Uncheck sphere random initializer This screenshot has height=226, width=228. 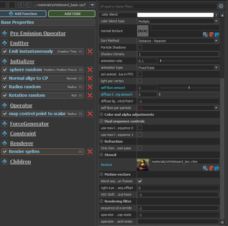[x=5, y=70]
